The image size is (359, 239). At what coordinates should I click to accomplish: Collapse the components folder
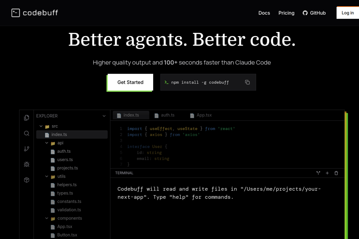(x=47, y=218)
